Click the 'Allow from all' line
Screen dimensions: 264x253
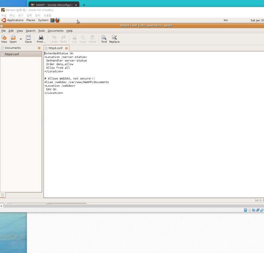(x=58, y=68)
